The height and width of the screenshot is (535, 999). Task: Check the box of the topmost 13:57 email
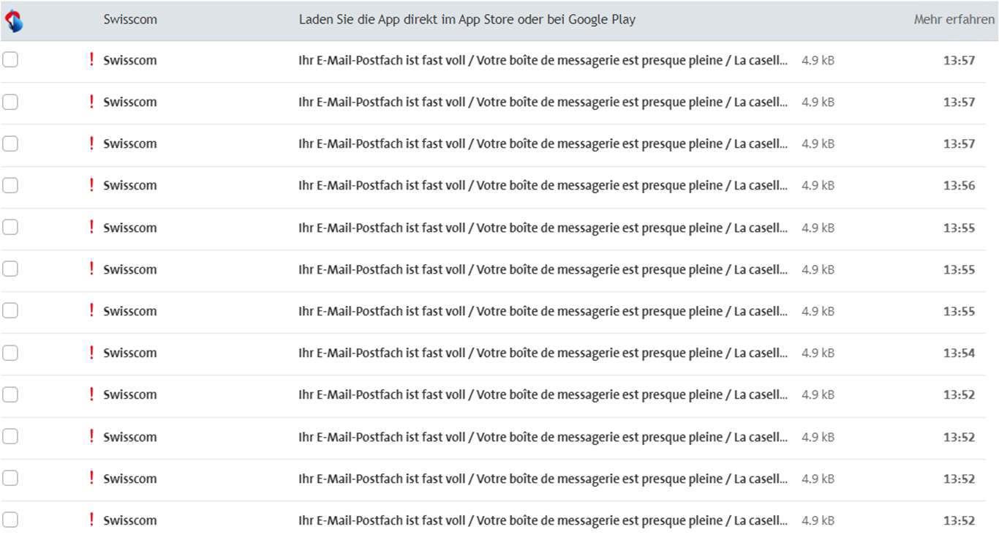point(10,60)
